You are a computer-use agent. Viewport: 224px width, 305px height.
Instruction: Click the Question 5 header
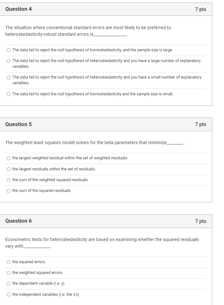pyautogui.click(x=18, y=124)
